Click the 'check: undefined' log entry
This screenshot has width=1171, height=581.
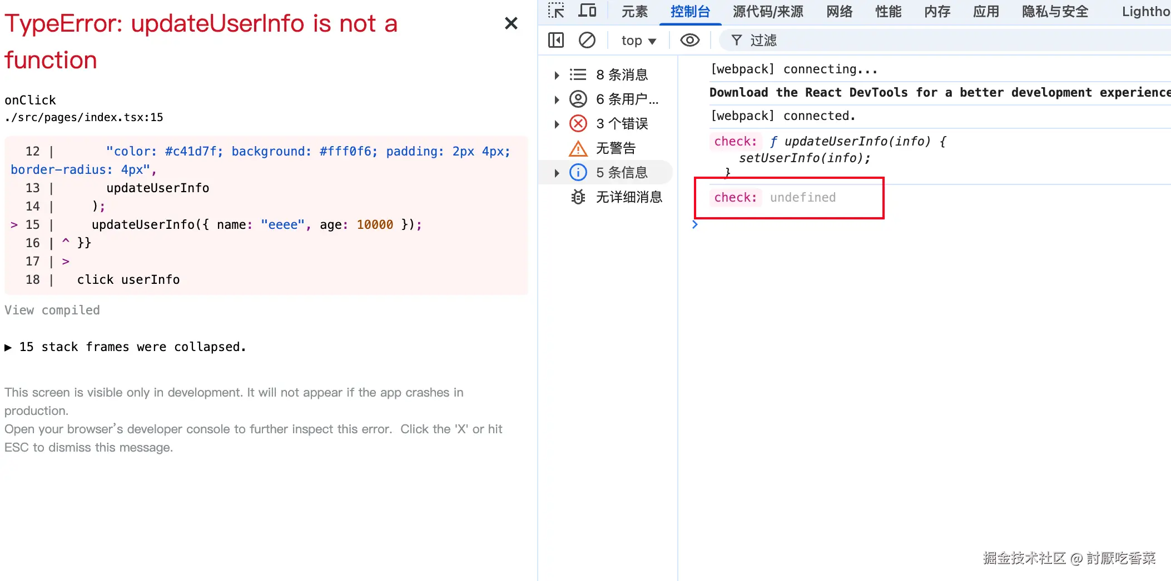tap(775, 197)
